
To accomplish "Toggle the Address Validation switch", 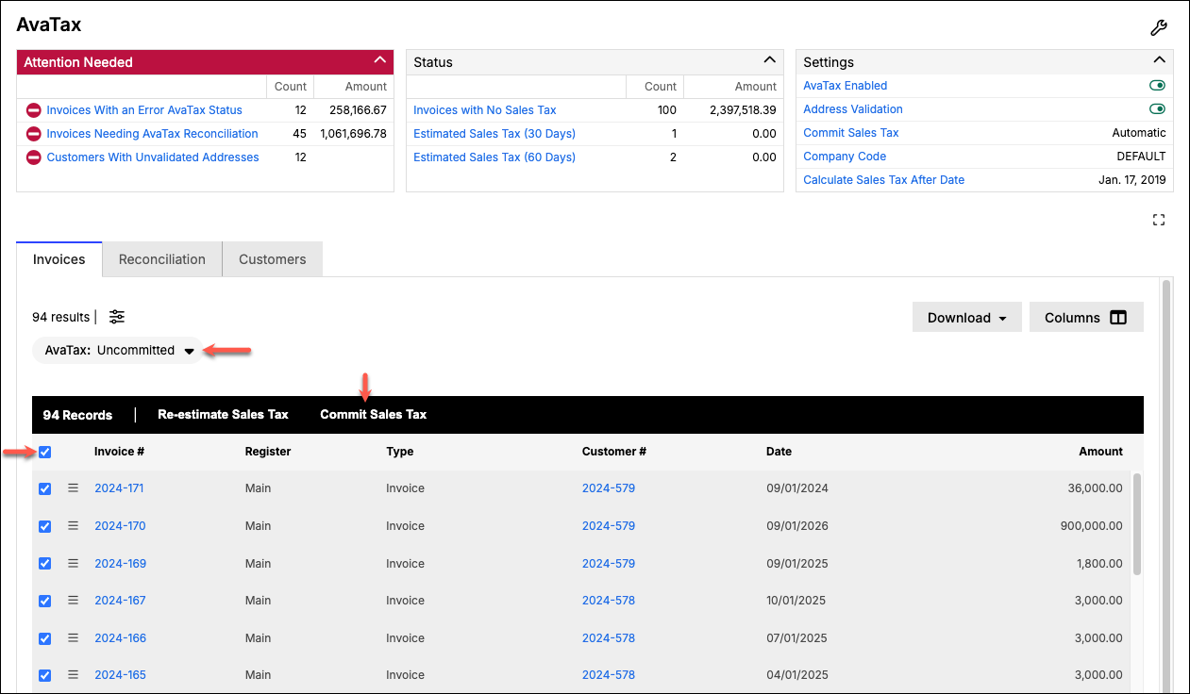I will pos(1157,109).
